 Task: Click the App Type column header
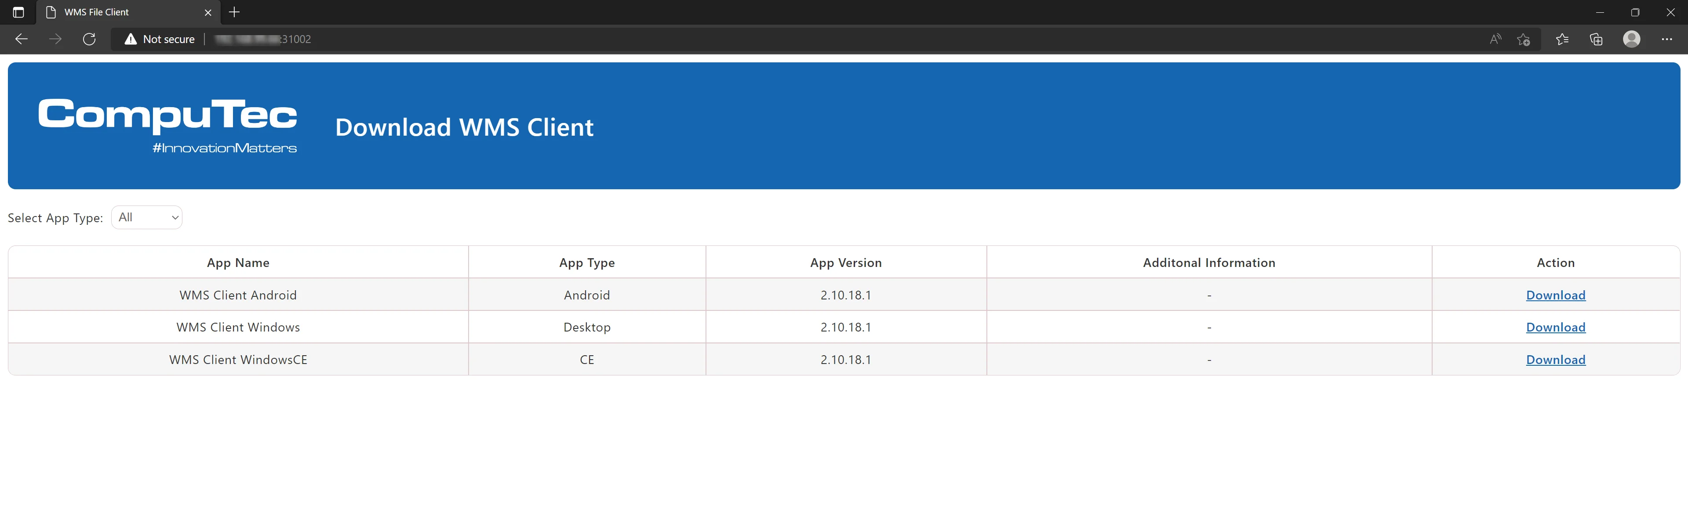pyautogui.click(x=587, y=263)
